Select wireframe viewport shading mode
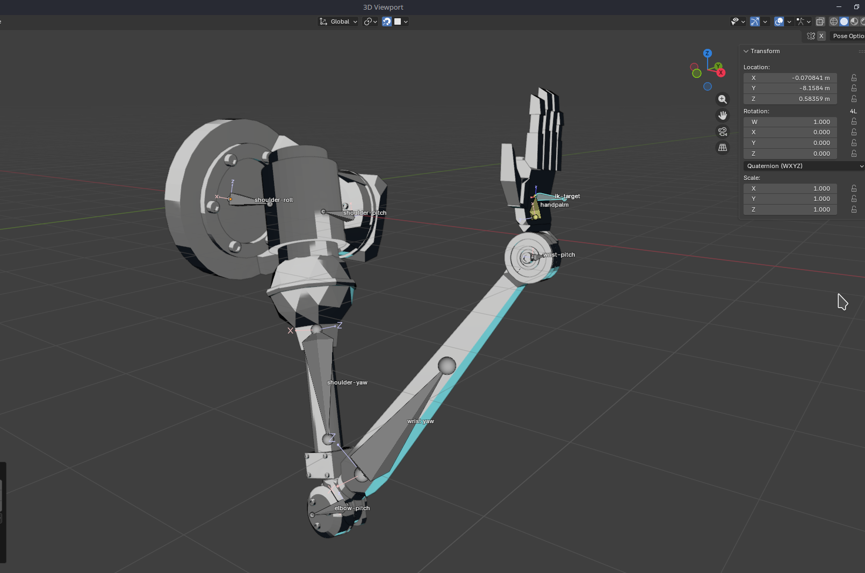Viewport: 865px width, 573px height. tap(834, 21)
